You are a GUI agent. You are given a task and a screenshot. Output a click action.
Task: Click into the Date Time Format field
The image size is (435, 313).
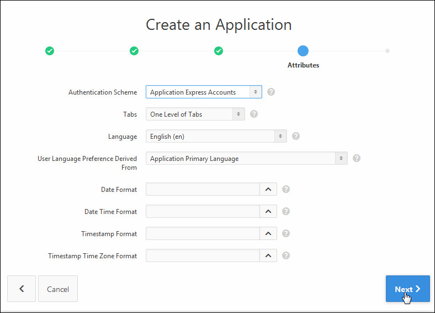[203, 211]
